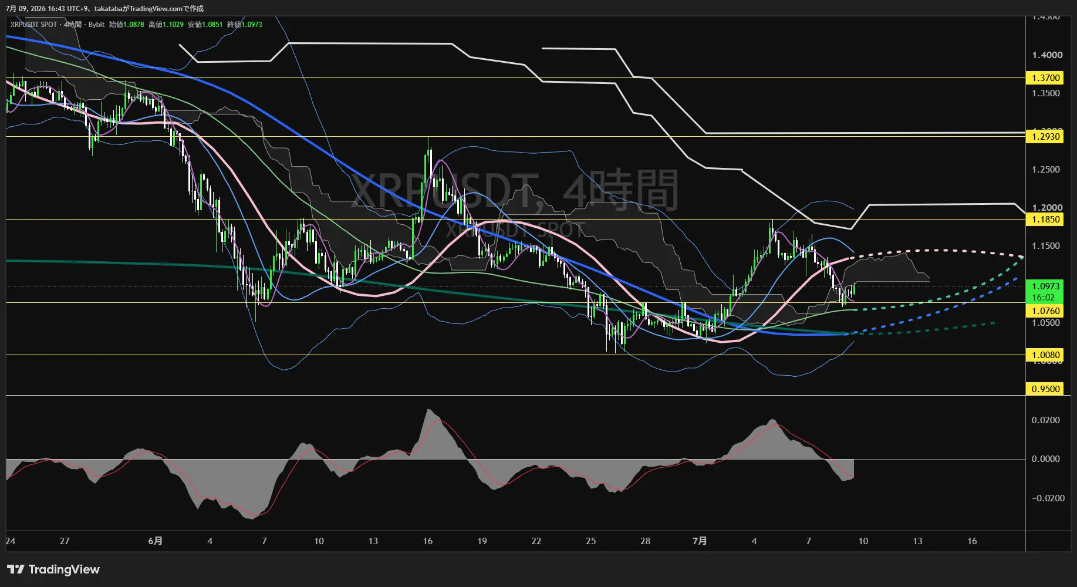1077x587 pixels.
Task: Click the 1.0500 price axis tick
Action: tap(1046, 323)
